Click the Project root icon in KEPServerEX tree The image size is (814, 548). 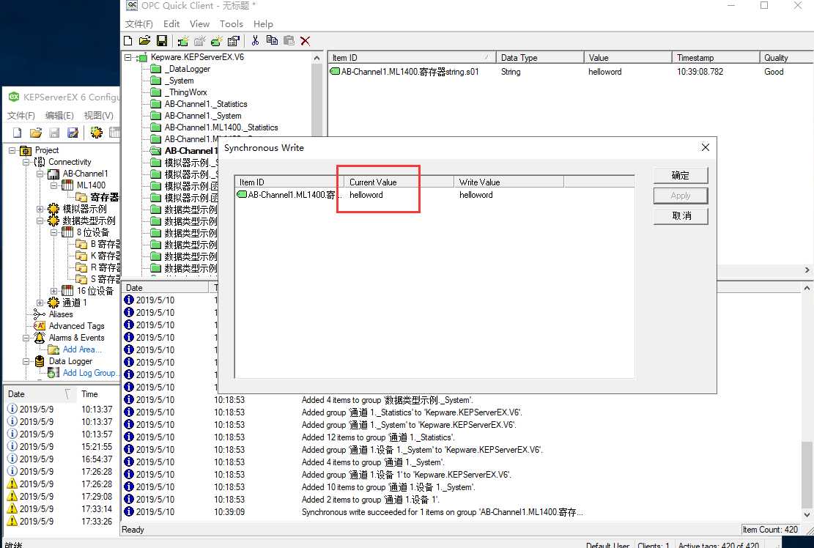[x=26, y=150]
